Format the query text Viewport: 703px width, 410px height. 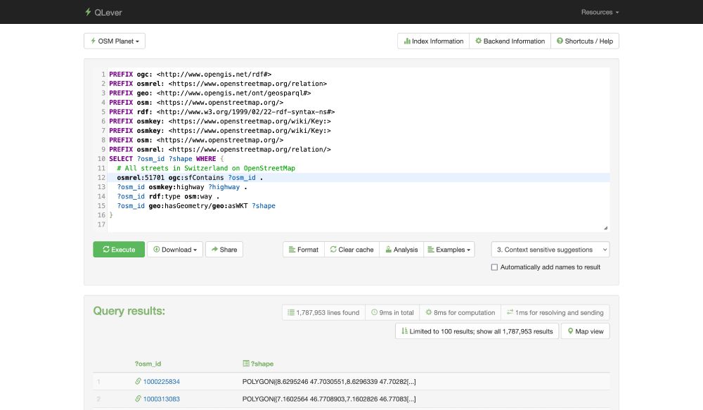(304, 250)
